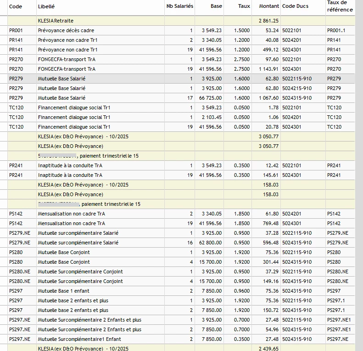The width and height of the screenshot is (363, 351).
Task: Select the 1.5000 rate cell
Action: [242, 30]
